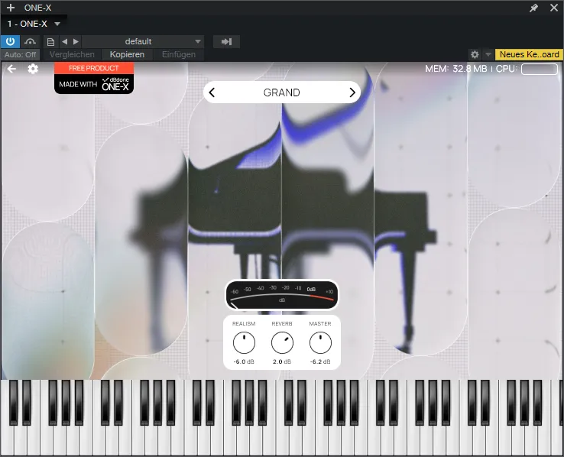Click the MASTER knob

click(x=320, y=342)
